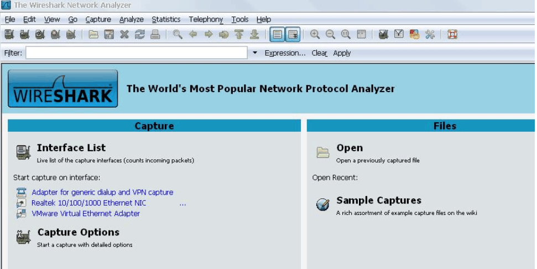The image size is (537, 269).
Task: Restart the running capture toolbar icon
Action: click(x=71, y=35)
